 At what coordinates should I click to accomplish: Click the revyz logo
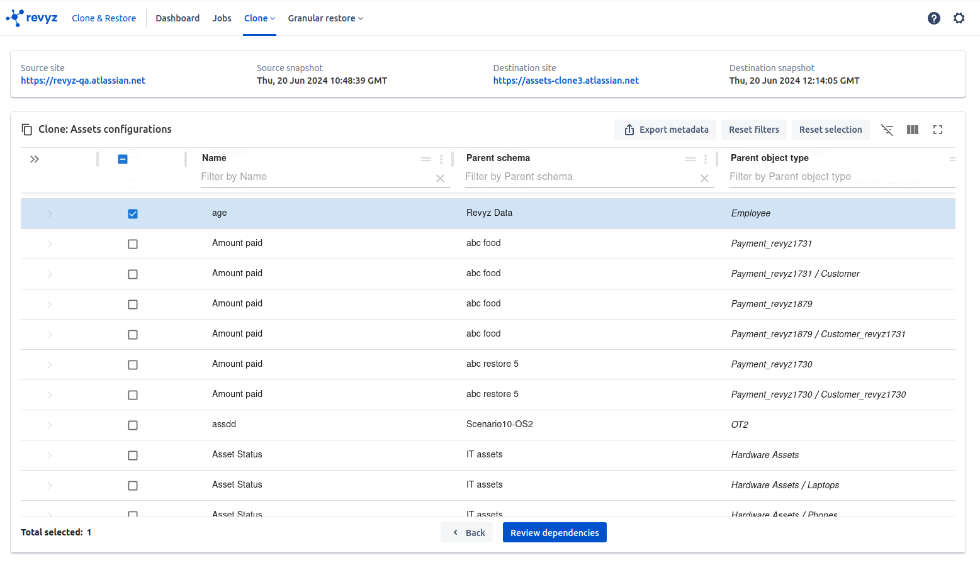point(32,18)
